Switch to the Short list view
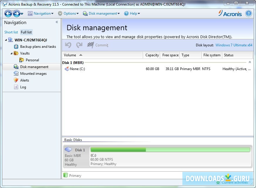The height and width of the screenshot is (188, 256). pos(11,32)
